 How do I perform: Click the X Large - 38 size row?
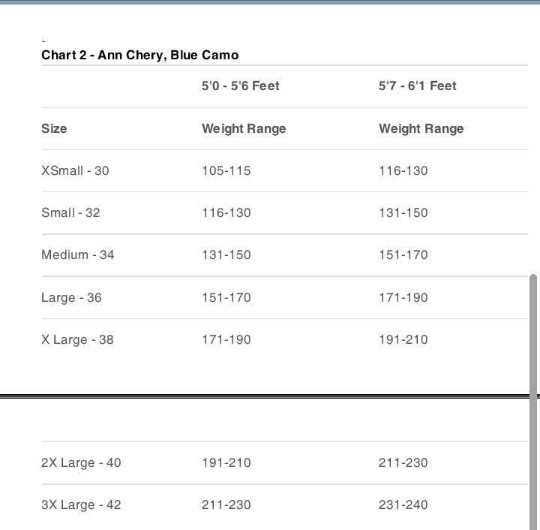[77, 339]
